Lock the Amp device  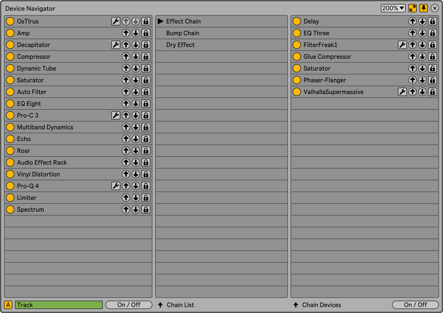coord(146,33)
